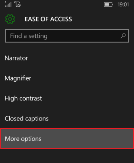Tap the Closed captions list row
This screenshot has width=134, height=163.
pos(67,119)
